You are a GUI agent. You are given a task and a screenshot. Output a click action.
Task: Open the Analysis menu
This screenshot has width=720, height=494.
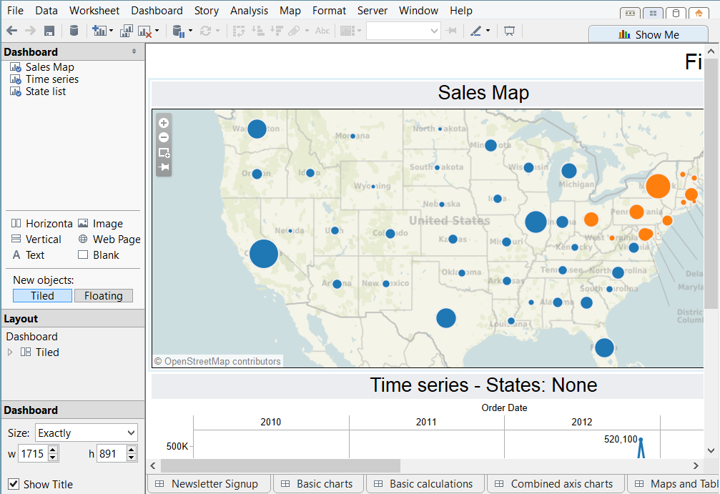pos(249,11)
